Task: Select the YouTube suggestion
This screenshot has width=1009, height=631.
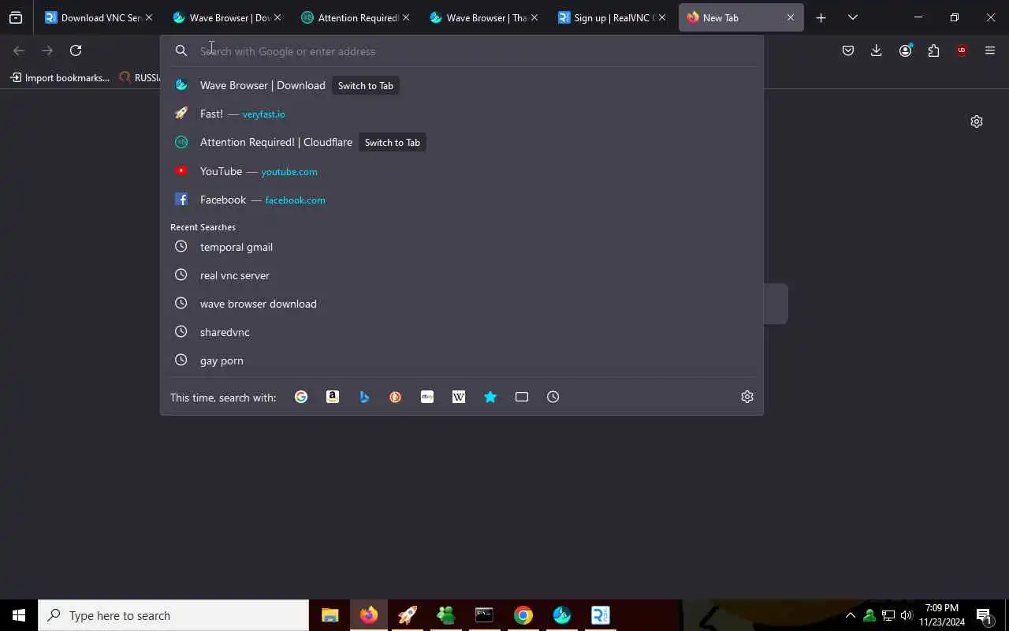Action: pyautogui.click(x=461, y=171)
